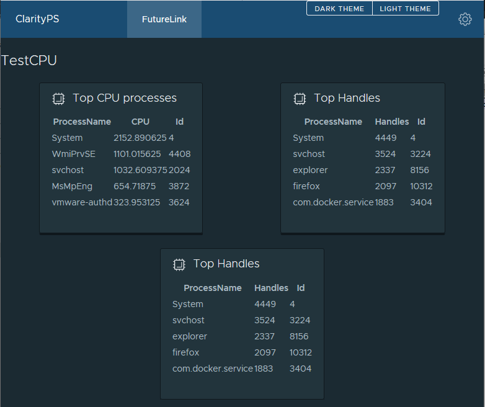This screenshot has width=485, height=407.
Task: Click chip icon in the upper-right Top Handles card
Action: 300,98
